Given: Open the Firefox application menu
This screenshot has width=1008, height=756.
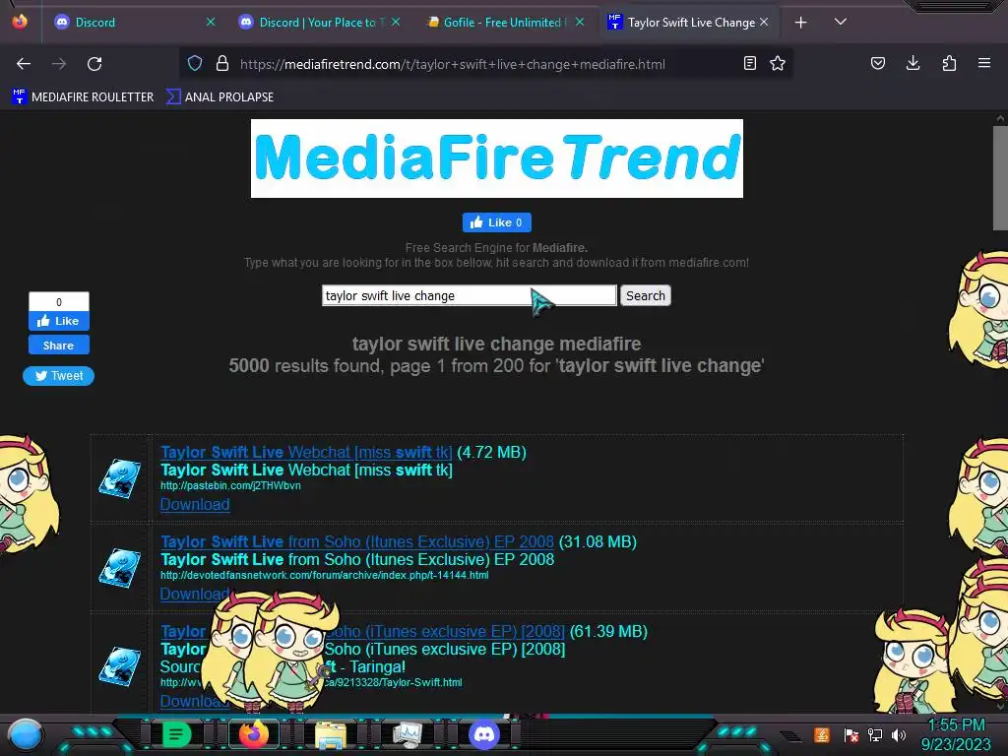Looking at the screenshot, I should [984, 64].
